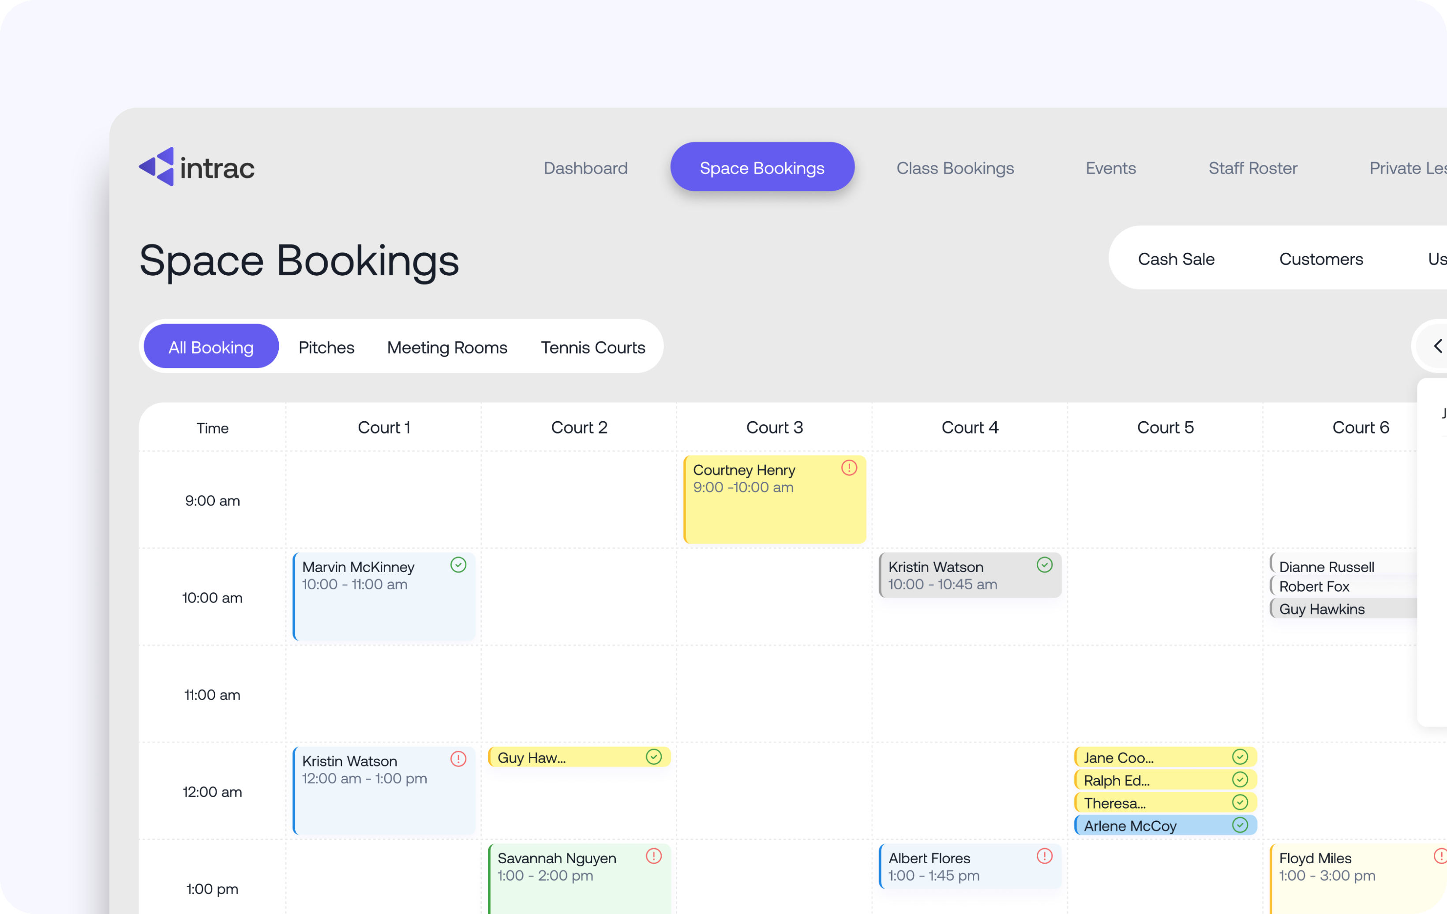Screen dimensions: 1447x914
Task: Click the check icon on Arlene McCoy's entry
Action: (1240, 825)
